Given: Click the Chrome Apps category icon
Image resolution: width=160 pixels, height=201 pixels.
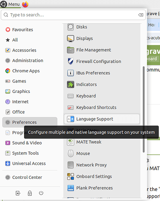Looking at the screenshot, I should point(8,71).
